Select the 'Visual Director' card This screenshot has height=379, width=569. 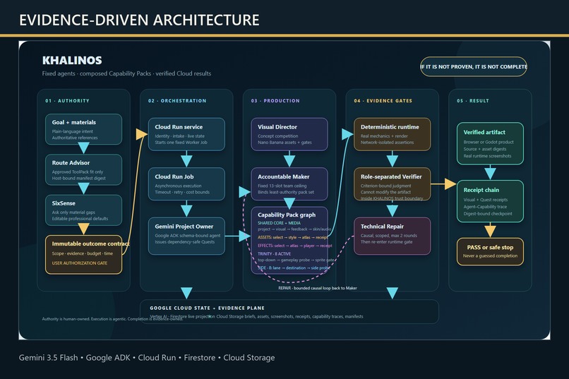[289, 134]
